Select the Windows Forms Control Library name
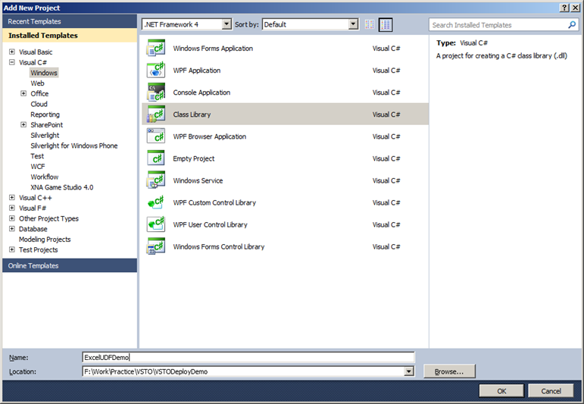The width and height of the screenshot is (584, 404). pyautogui.click(x=219, y=246)
